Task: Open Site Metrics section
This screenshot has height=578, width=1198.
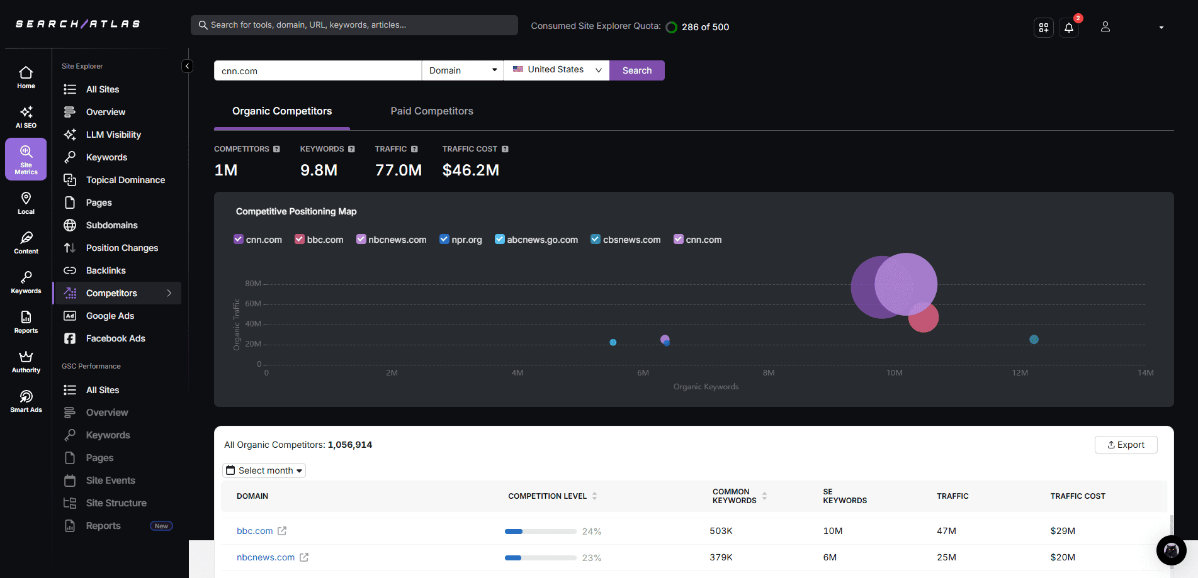Action: (x=26, y=159)
